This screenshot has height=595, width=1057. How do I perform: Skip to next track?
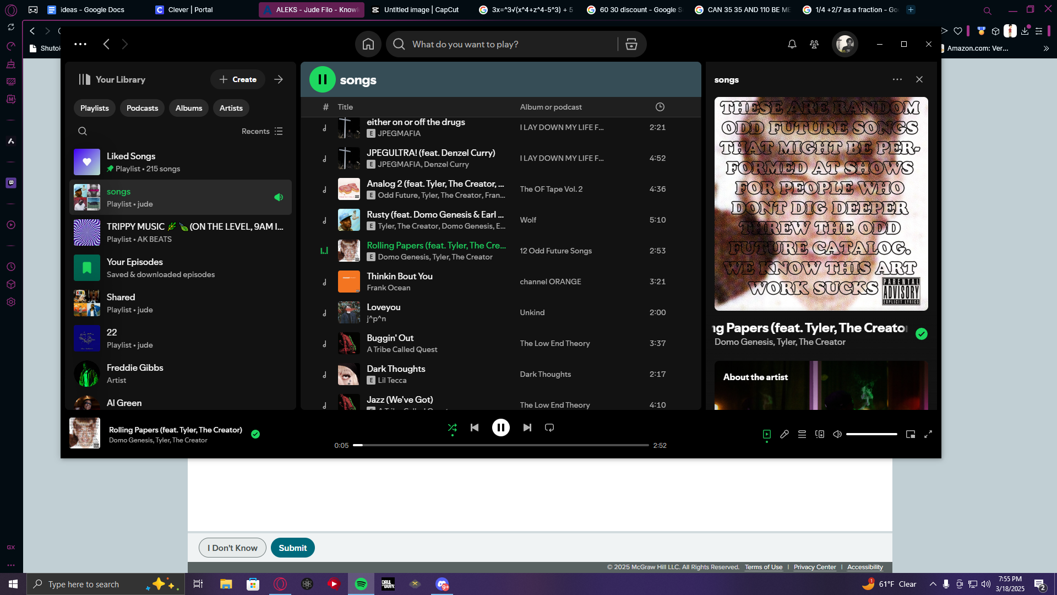pyautogui.click(x=527, y=428)
